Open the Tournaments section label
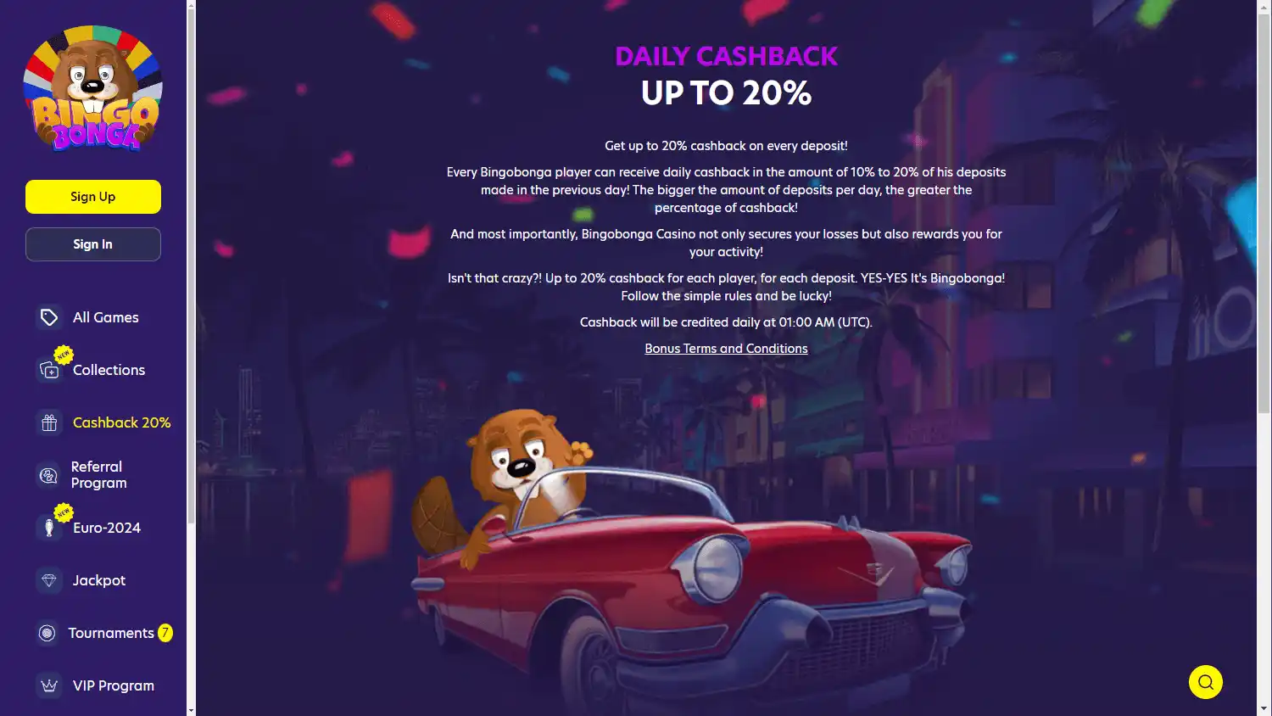The image size is (1272, 716). tap(111, 633)
